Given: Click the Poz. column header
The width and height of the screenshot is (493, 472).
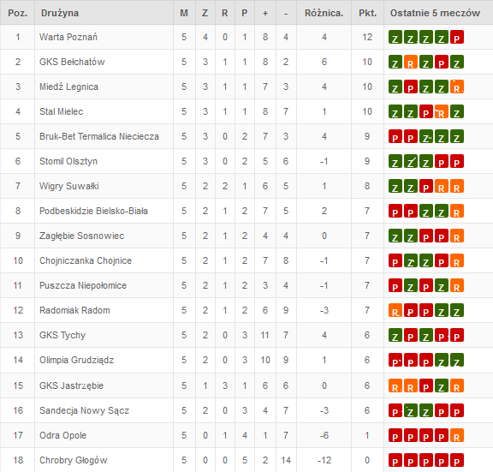Looking at the screenshot, I should pos(18,13).
